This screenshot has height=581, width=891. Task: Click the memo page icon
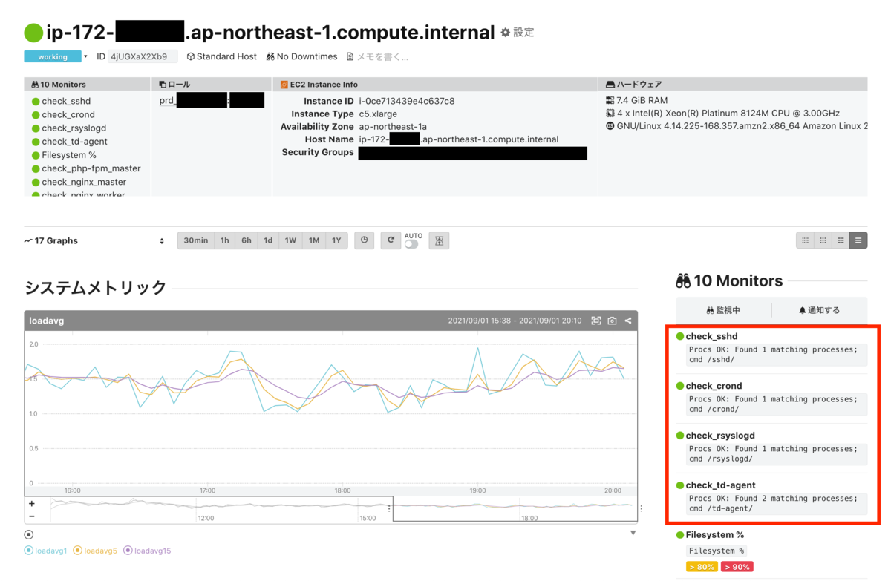click(350, 56)
